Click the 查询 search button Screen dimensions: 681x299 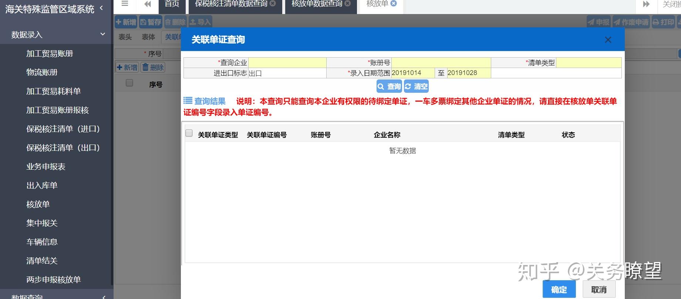(x=389, y=86)
